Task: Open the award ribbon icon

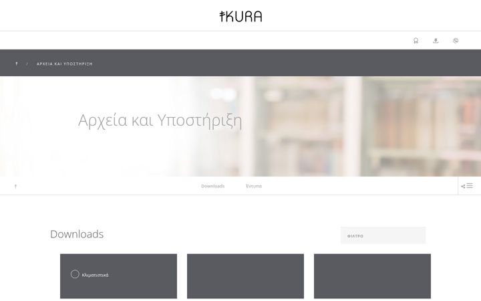Action: 416,41
